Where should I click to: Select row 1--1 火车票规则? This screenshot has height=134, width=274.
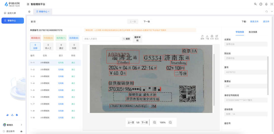click(55, 63)
